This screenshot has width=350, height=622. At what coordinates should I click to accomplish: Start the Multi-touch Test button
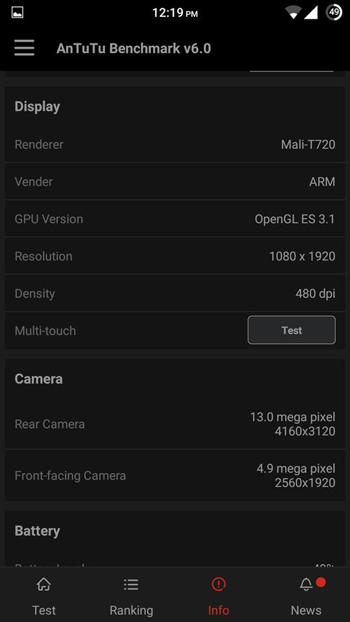pos(291,330)
